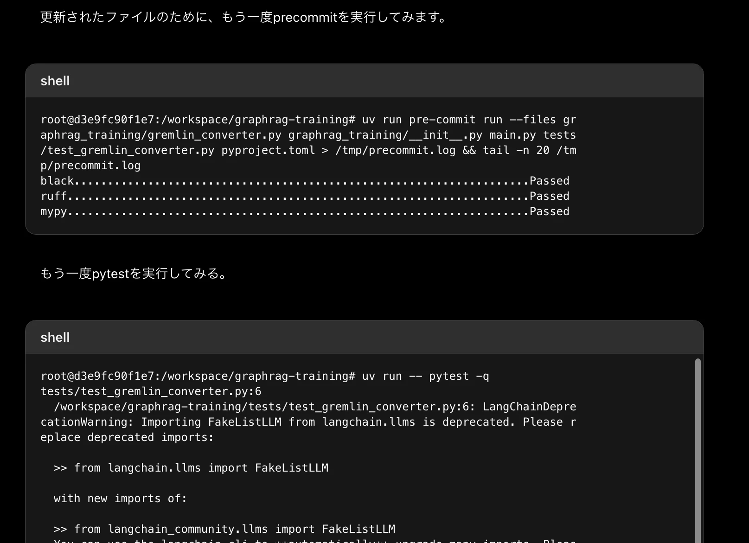Click the gremlin_converter.py path in first shell
Viewport: 749px width, 543px height.
point(161,135)
